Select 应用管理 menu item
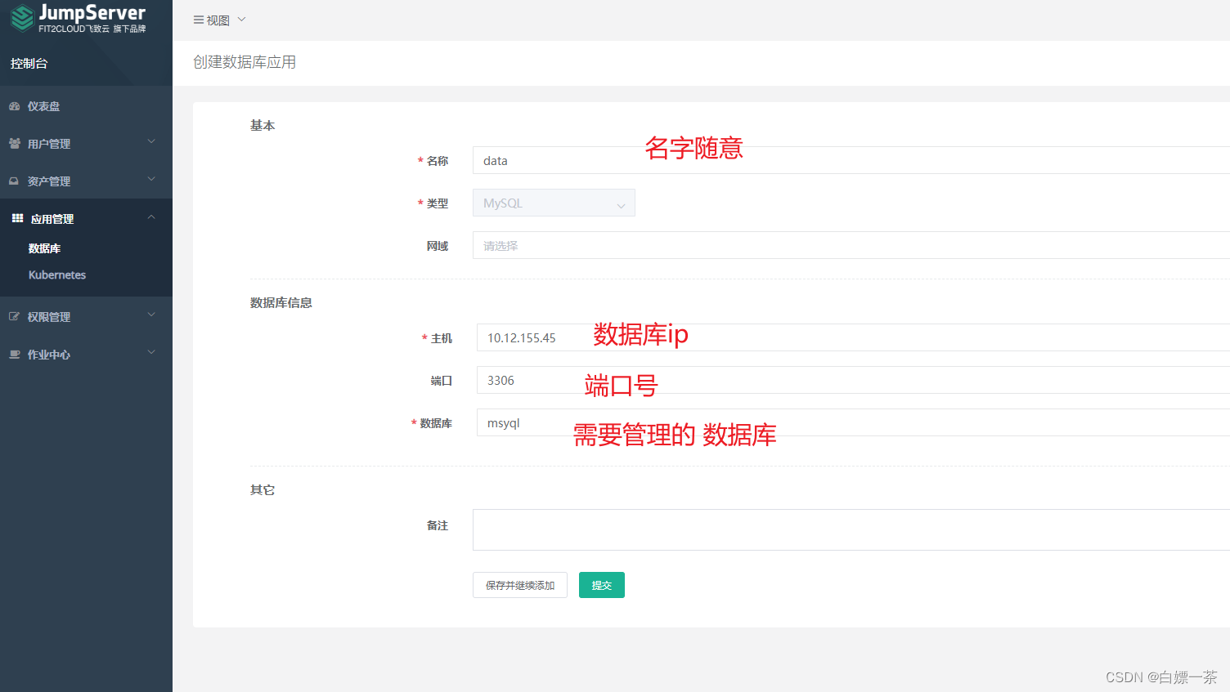The image size is (1230, 692). (x=52, y=219)
